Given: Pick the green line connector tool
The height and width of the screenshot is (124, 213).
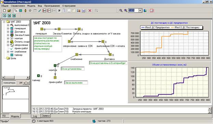Looking at the screenshot, I should [40, 11].
